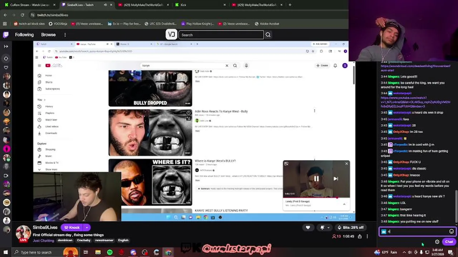Mute the Simba9Lives tab via its speaker icon
This screenshot has height=257, width=458.
click(105, 5)
